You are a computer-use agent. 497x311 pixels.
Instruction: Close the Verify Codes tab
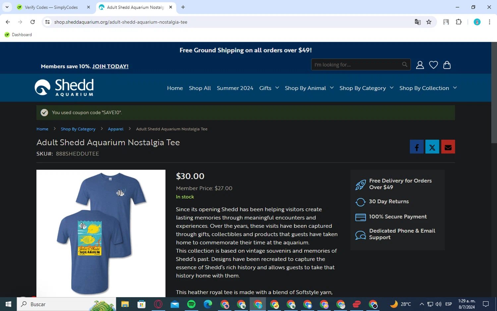pos(88,7)
